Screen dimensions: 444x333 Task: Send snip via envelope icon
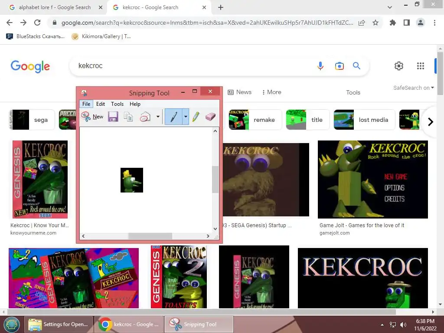coord(145,117)
